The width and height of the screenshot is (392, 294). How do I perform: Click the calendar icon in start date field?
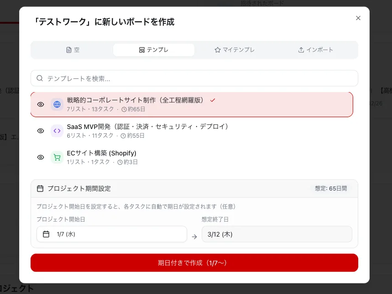click(46, 234)
